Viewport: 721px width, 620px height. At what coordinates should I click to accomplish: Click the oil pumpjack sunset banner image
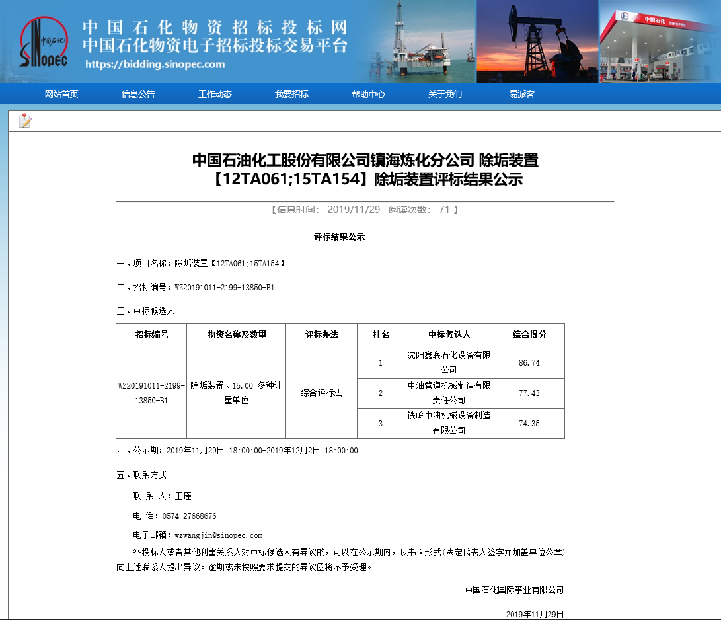537,41
